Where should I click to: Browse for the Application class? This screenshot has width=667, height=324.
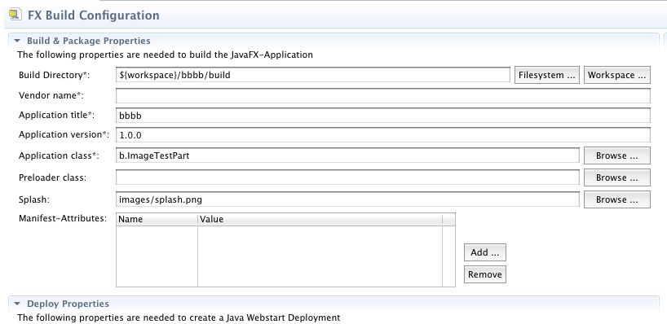(x=616, y=155)
